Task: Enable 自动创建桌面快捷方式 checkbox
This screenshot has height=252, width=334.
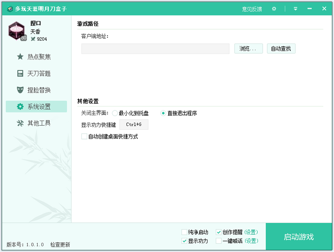Action: 84,136
